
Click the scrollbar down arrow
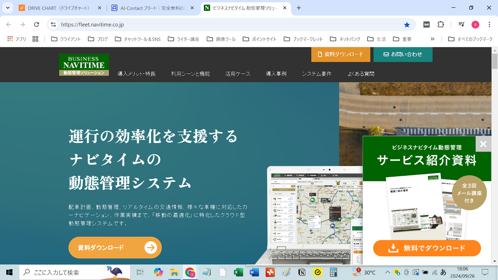[495, 261]
